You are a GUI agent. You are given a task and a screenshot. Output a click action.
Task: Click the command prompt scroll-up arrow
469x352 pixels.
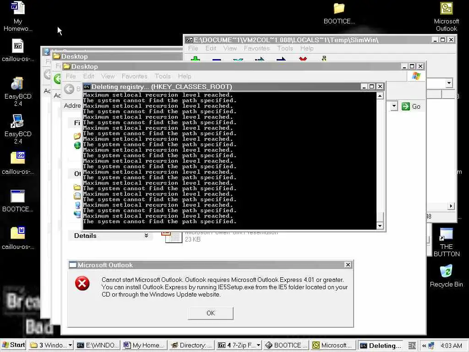[x=380, y=96]
